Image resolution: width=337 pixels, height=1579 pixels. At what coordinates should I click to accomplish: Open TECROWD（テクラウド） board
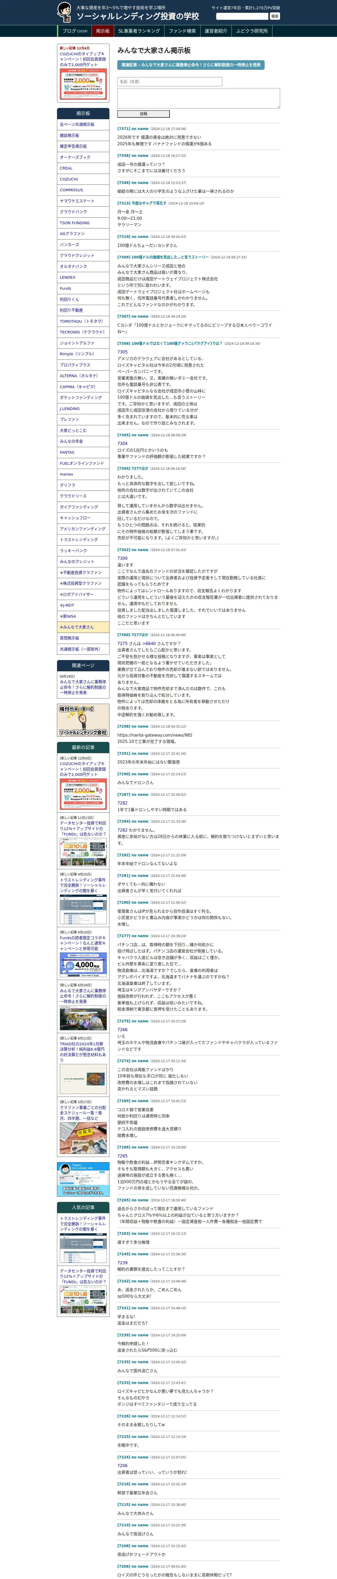click(83, 332)
